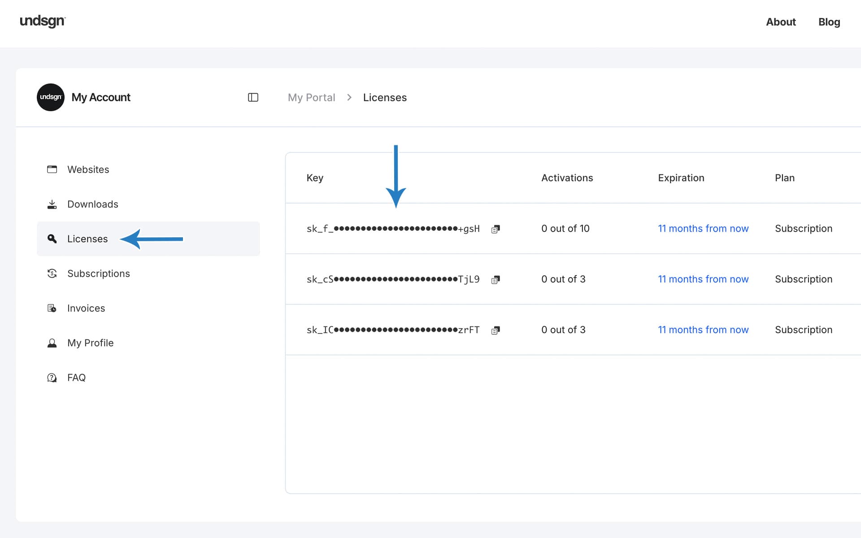Click the Websites browser icon
The width and height of the screenshot is (861, 538).
(x=52, y=169)
